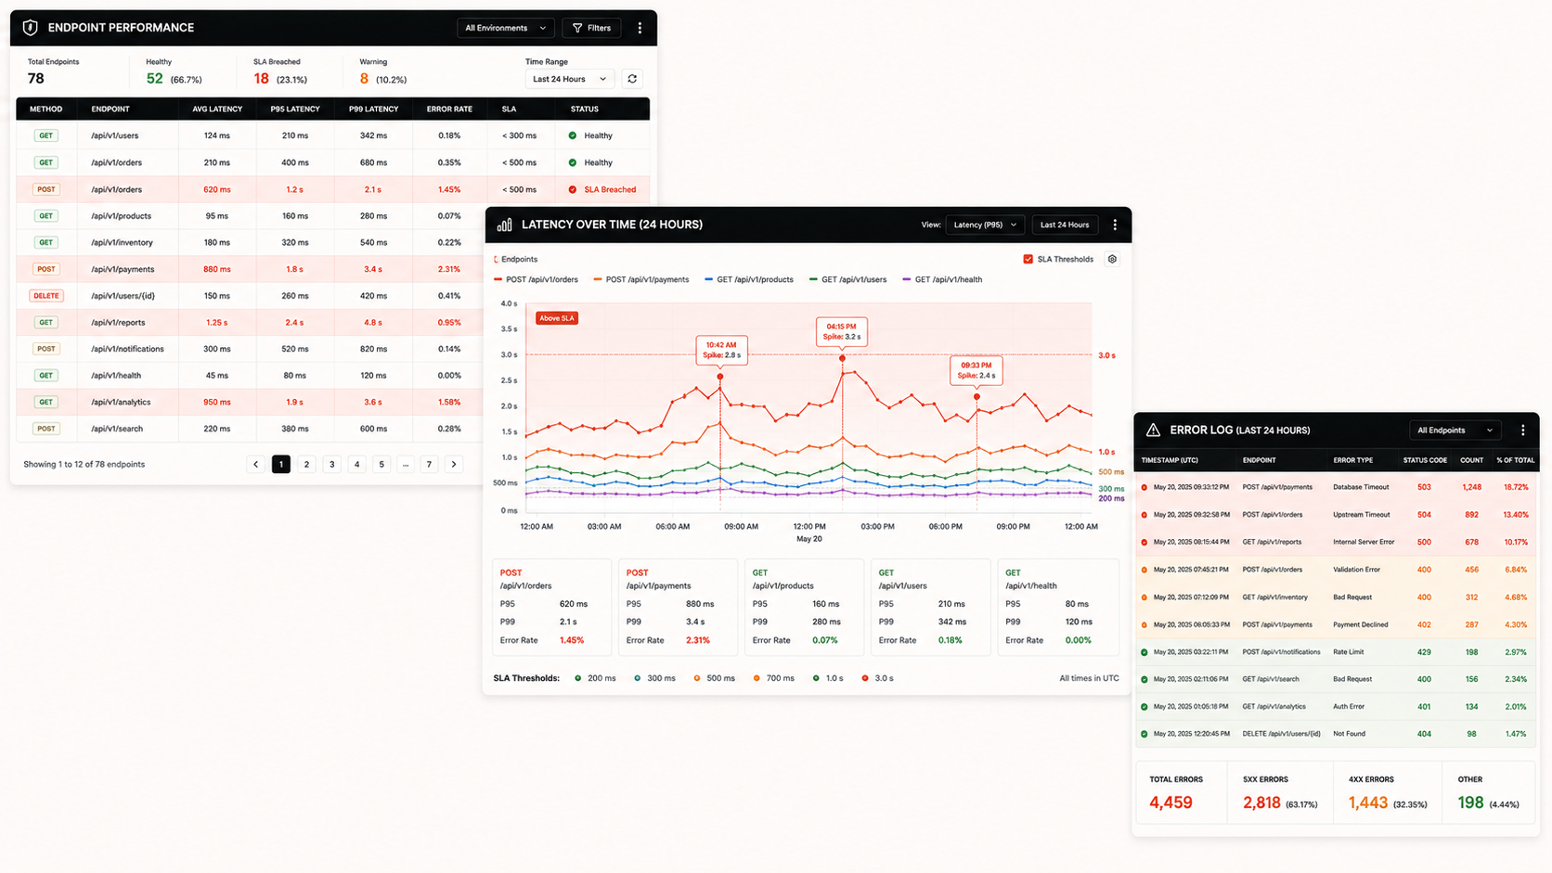The height and width of the screenshot is (873, 1552).
Task: Click the Healthy count 52
Action: (155, 79)
